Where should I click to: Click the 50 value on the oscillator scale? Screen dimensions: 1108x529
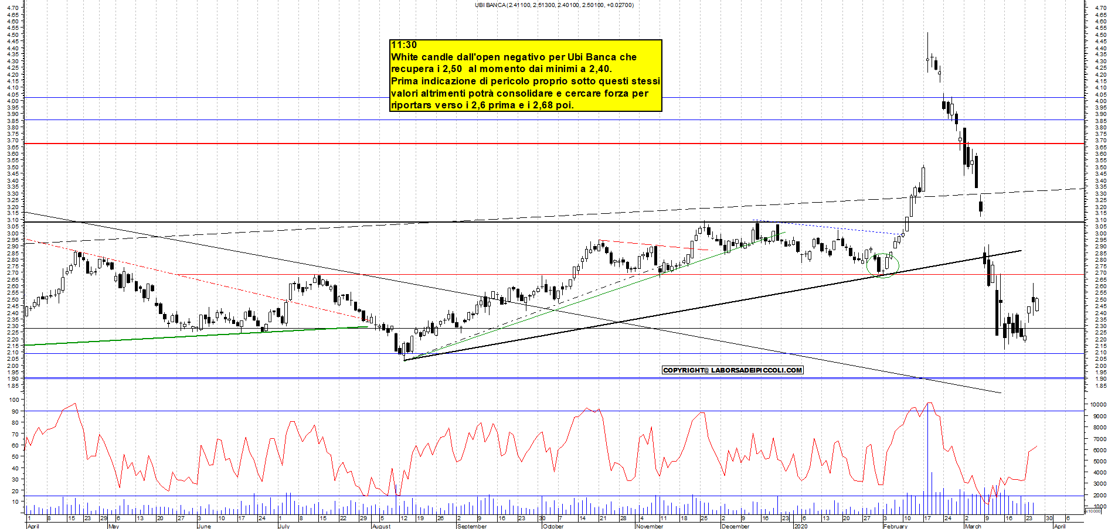15,456
